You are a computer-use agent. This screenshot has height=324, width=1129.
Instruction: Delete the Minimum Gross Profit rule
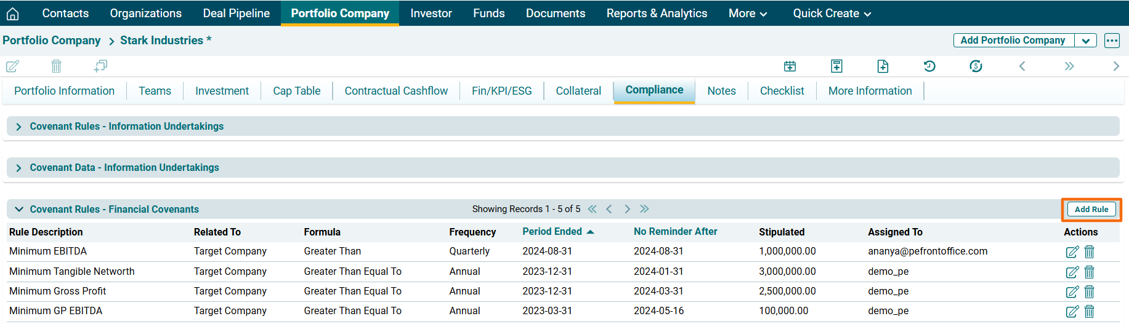(1089, 291)
